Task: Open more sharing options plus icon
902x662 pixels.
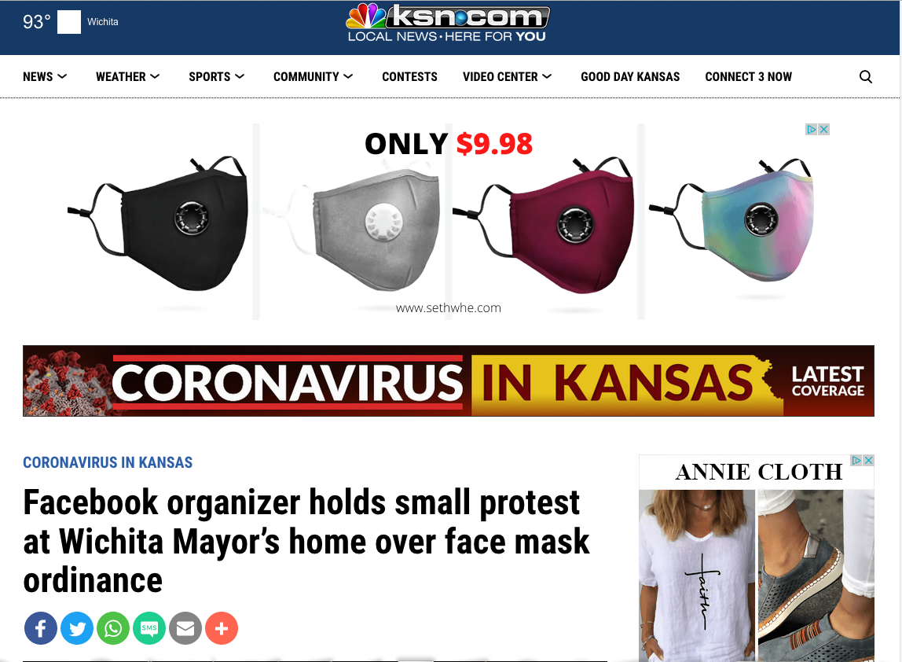Action: pos(222,628)
